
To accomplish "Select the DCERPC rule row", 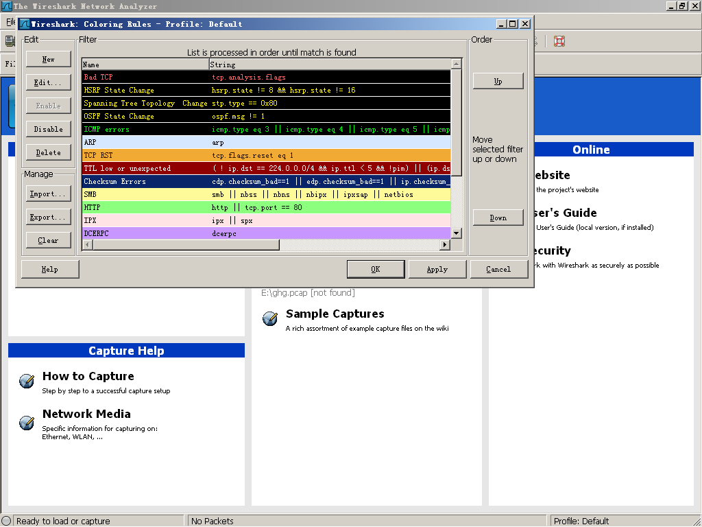I will tap(267, 233).
